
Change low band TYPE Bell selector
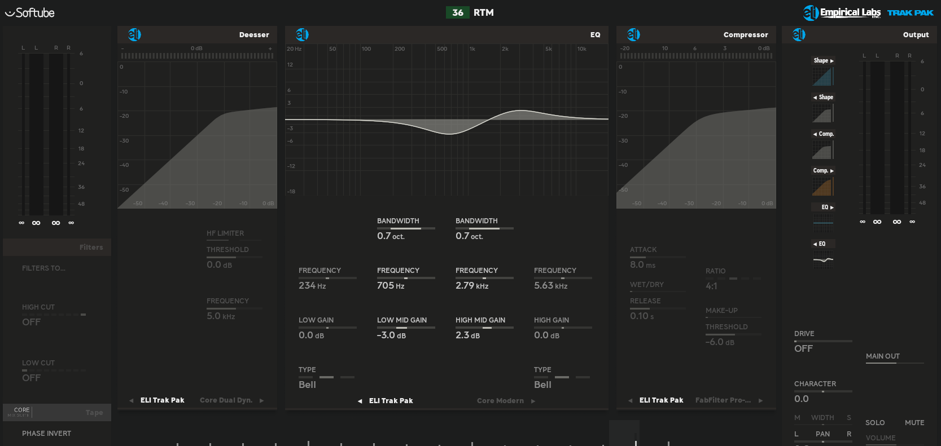327,378
